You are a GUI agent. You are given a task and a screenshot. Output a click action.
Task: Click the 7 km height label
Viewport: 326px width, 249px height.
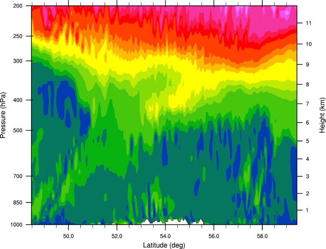pyautogui.click(x=307, y=104)
